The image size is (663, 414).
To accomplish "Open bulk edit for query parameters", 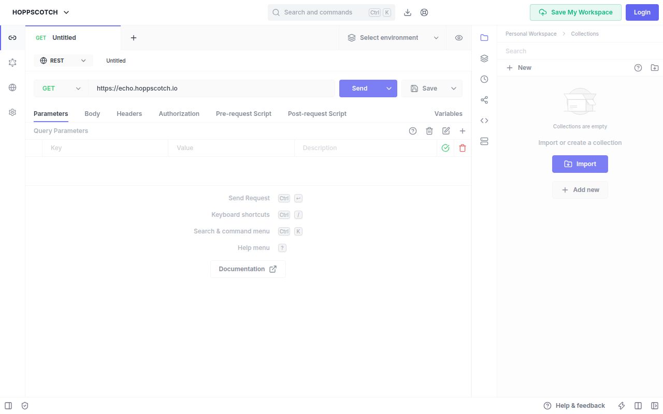I will click(446, 131).
